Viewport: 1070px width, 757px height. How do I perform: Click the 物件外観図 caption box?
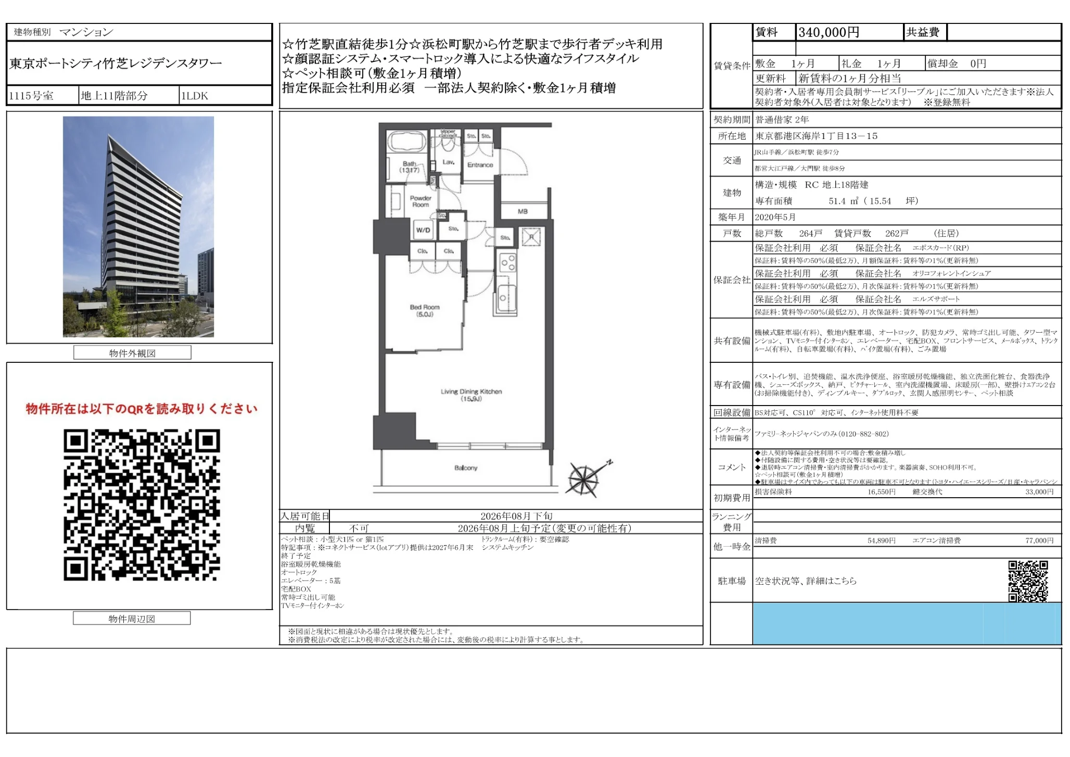coord(132,353)
